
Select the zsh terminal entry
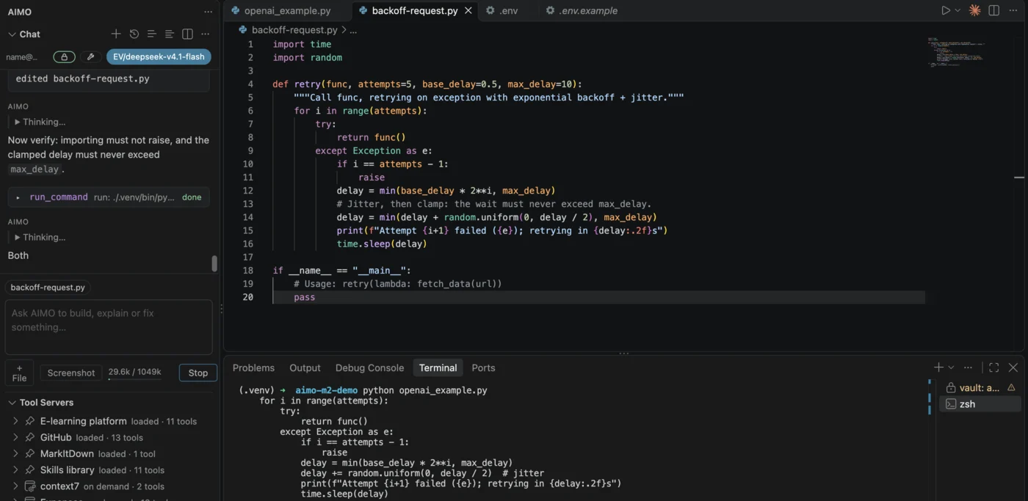point(980,404)
